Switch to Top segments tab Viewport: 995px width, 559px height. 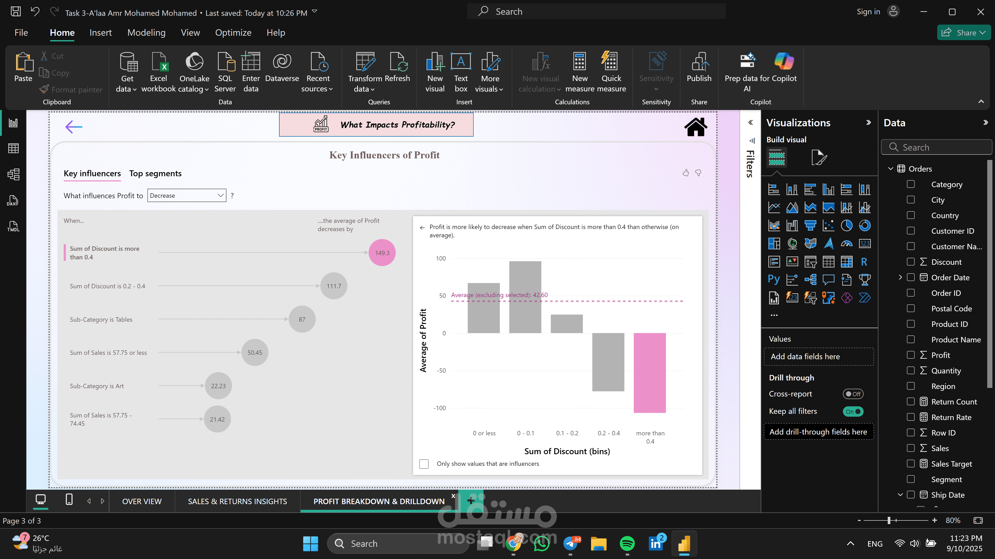tap(155, 174)
